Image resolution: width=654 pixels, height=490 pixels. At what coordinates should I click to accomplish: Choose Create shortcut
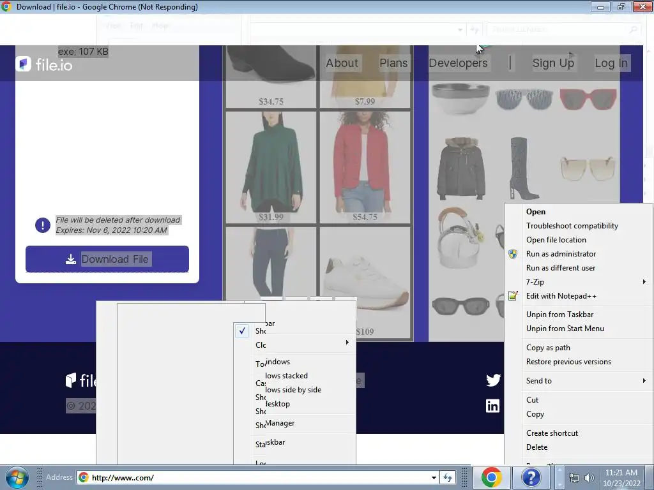tap(552, 433)
